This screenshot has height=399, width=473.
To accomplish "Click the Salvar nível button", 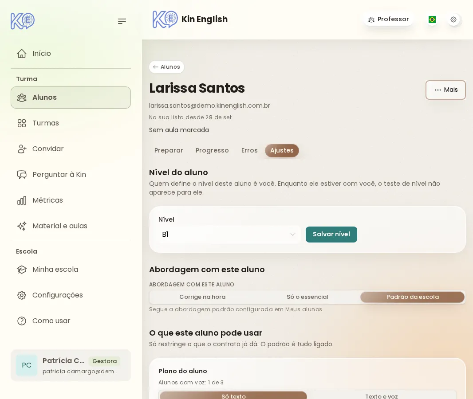I will point(331,235).
